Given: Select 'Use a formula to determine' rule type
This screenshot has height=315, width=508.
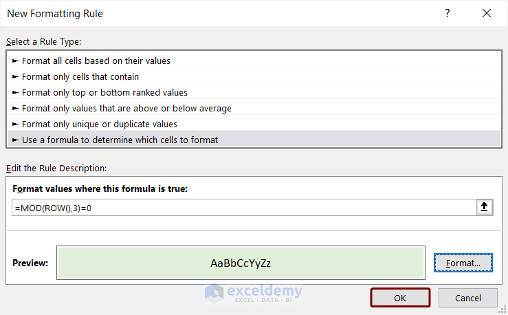Looking at the screenshot, I should point(120,140).
